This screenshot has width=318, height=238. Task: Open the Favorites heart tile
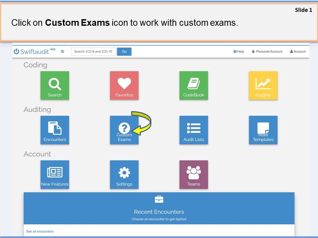pyautogui.click(x=124, y=86)
